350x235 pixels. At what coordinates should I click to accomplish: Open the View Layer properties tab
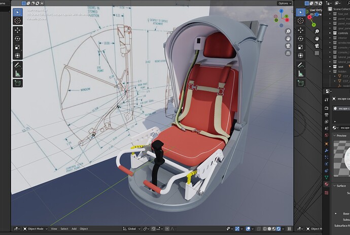click(x=326, y=121)
